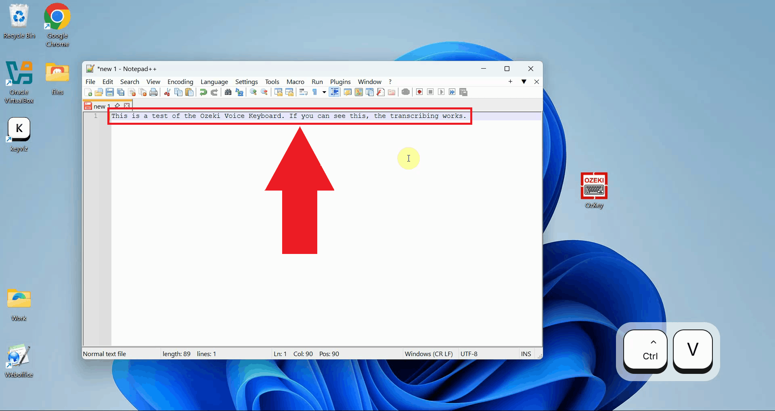
Task: Select the new 1 document tab
Action: 101,106
